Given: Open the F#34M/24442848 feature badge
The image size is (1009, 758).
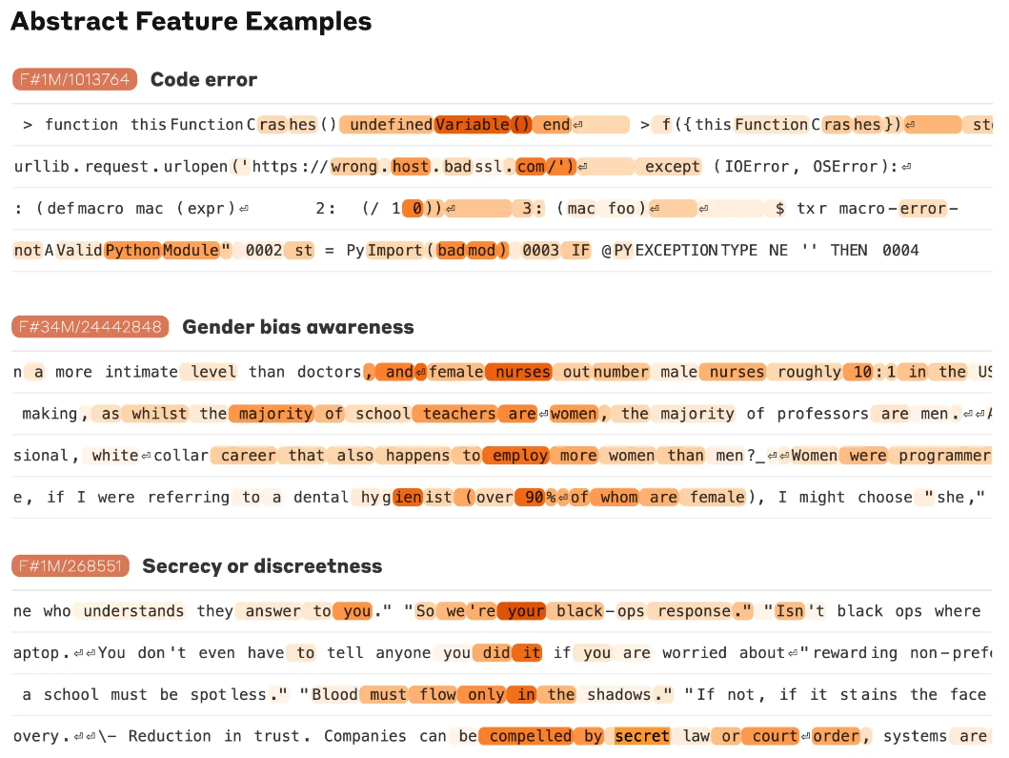Looking at the screenshot, I should [91, 327].
